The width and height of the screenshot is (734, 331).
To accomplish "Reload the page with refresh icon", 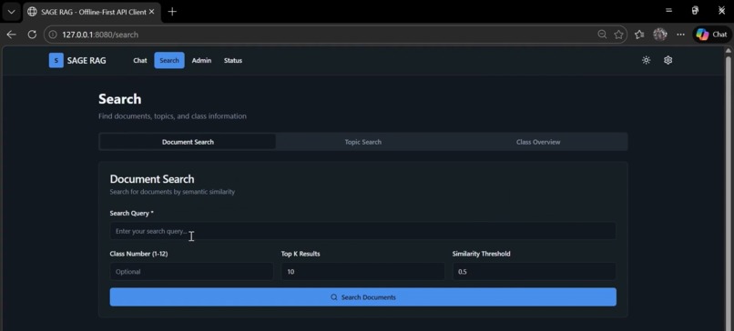I will tap(32, 35).
